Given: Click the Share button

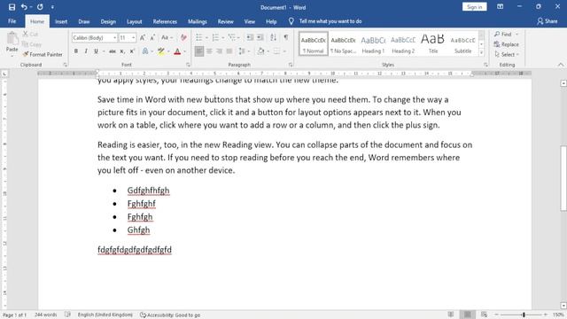Looking at the screenshot, I should point(548,21).
